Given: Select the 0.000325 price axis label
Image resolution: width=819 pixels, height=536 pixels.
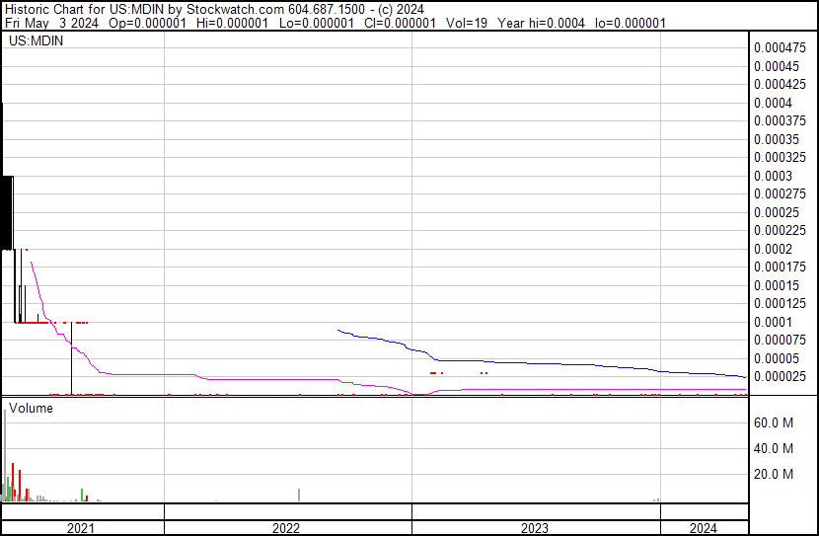Looking at the screenshot, I should [x=780, y=157].
